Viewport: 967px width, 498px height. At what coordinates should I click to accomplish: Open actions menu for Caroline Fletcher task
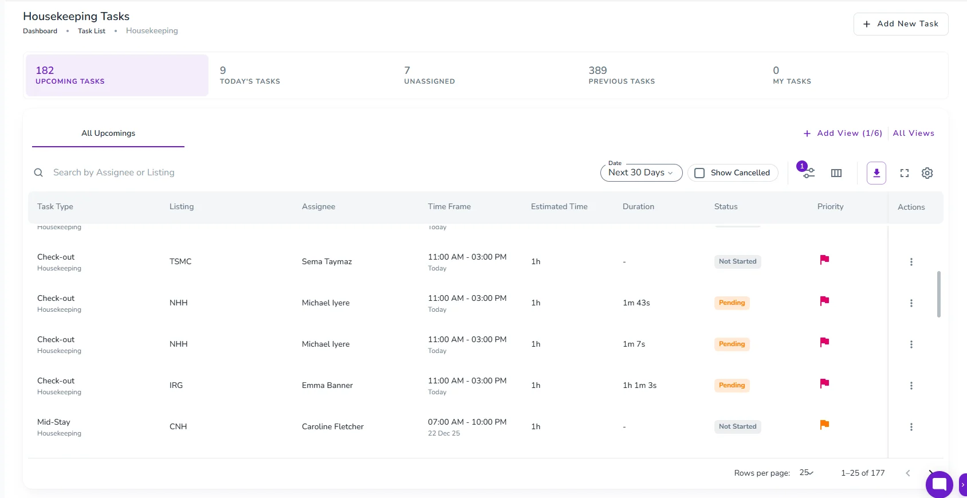[911, 427]
